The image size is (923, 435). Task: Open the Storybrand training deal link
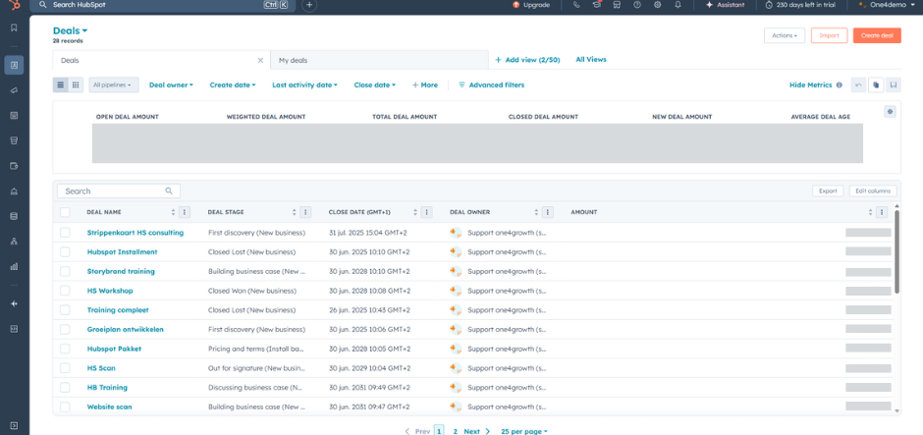(x=121, y=271)
